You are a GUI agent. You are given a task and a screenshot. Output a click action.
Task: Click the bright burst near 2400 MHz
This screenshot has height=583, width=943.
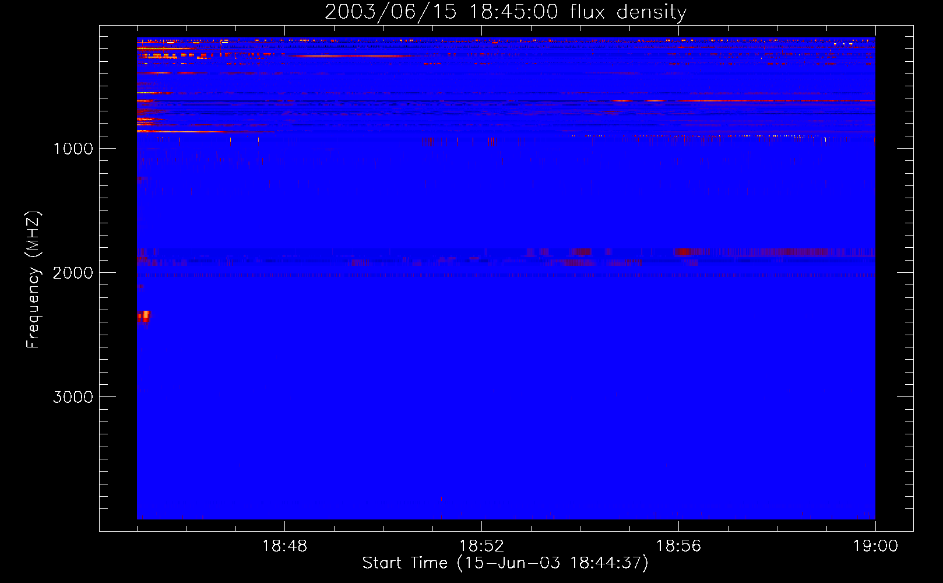(x=143, y=317)
